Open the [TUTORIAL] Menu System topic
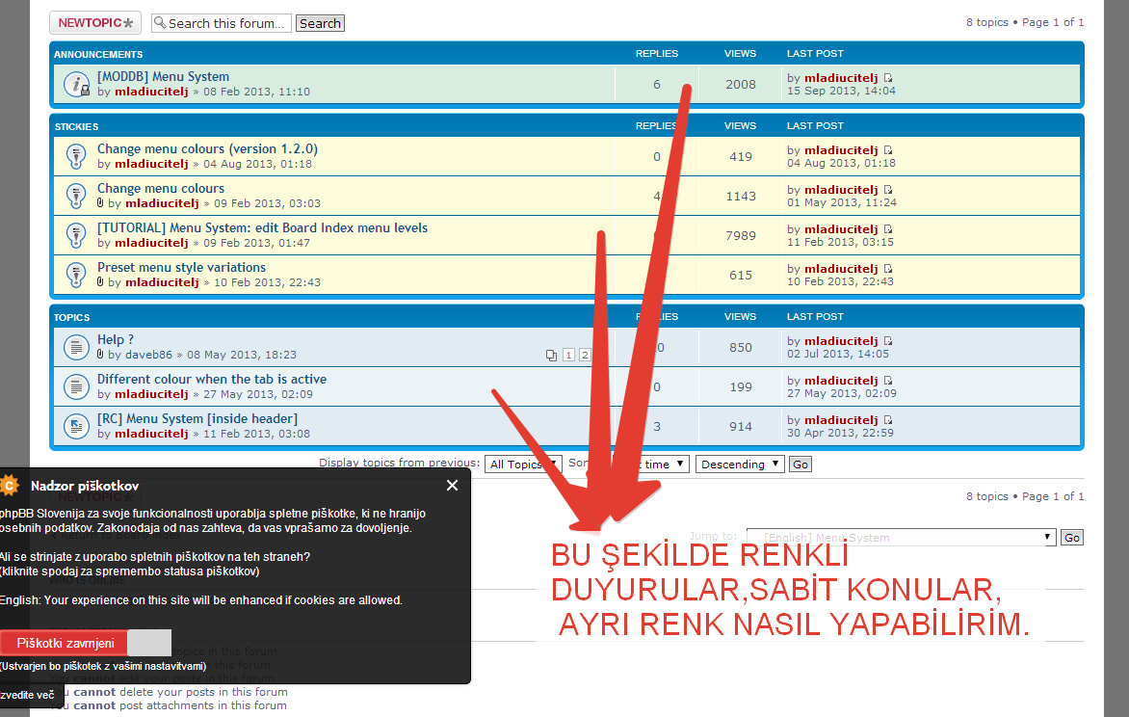The image size is (1129, 717). (262, 227)
